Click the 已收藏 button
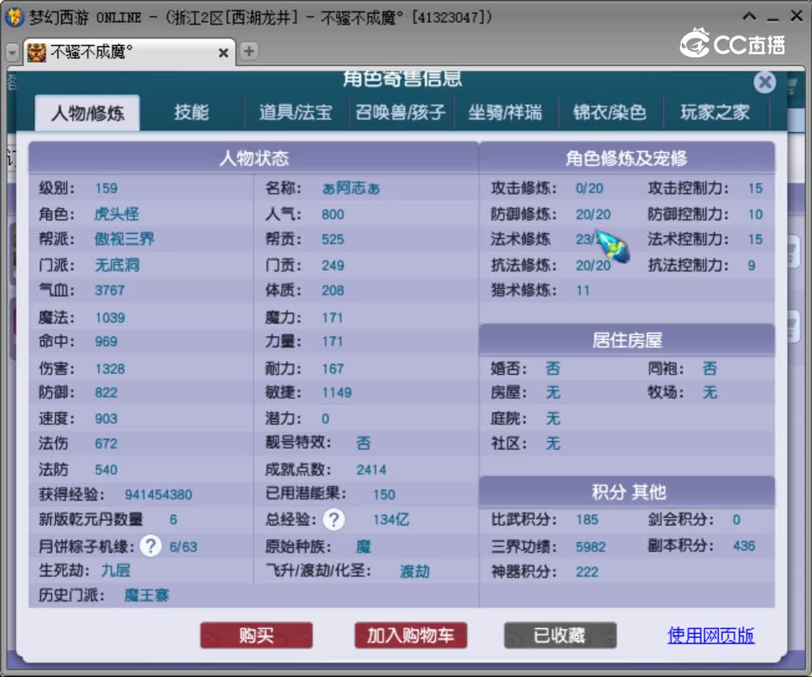This screenshot has height=677, width=812. (x=560, y=635)
